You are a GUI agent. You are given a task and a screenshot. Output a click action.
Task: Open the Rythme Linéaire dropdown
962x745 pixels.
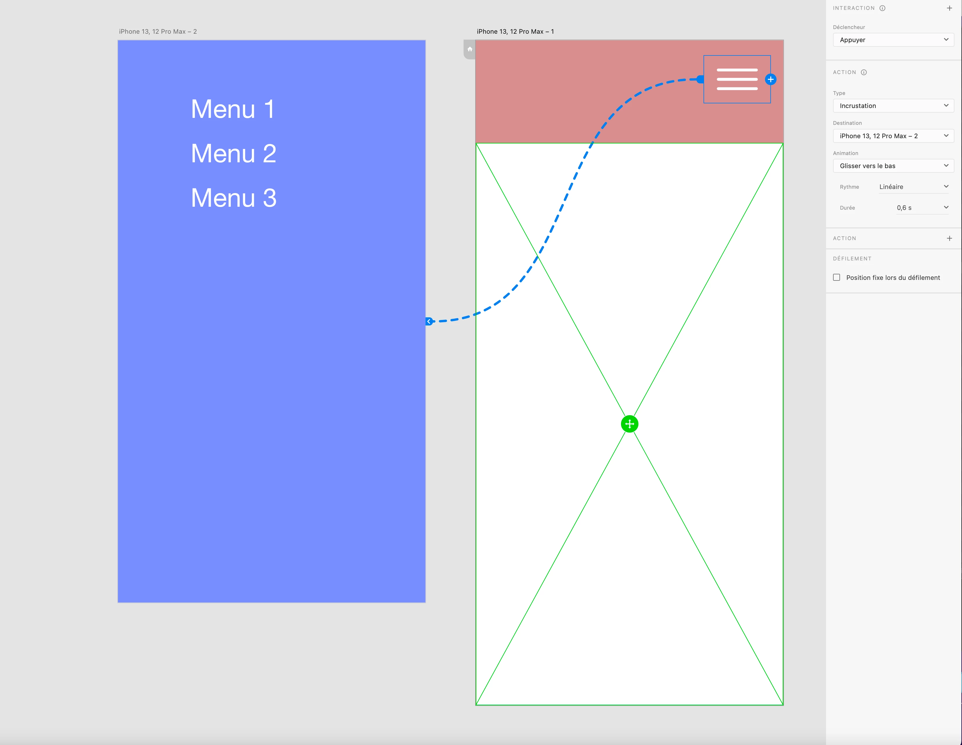coord(913,187)
